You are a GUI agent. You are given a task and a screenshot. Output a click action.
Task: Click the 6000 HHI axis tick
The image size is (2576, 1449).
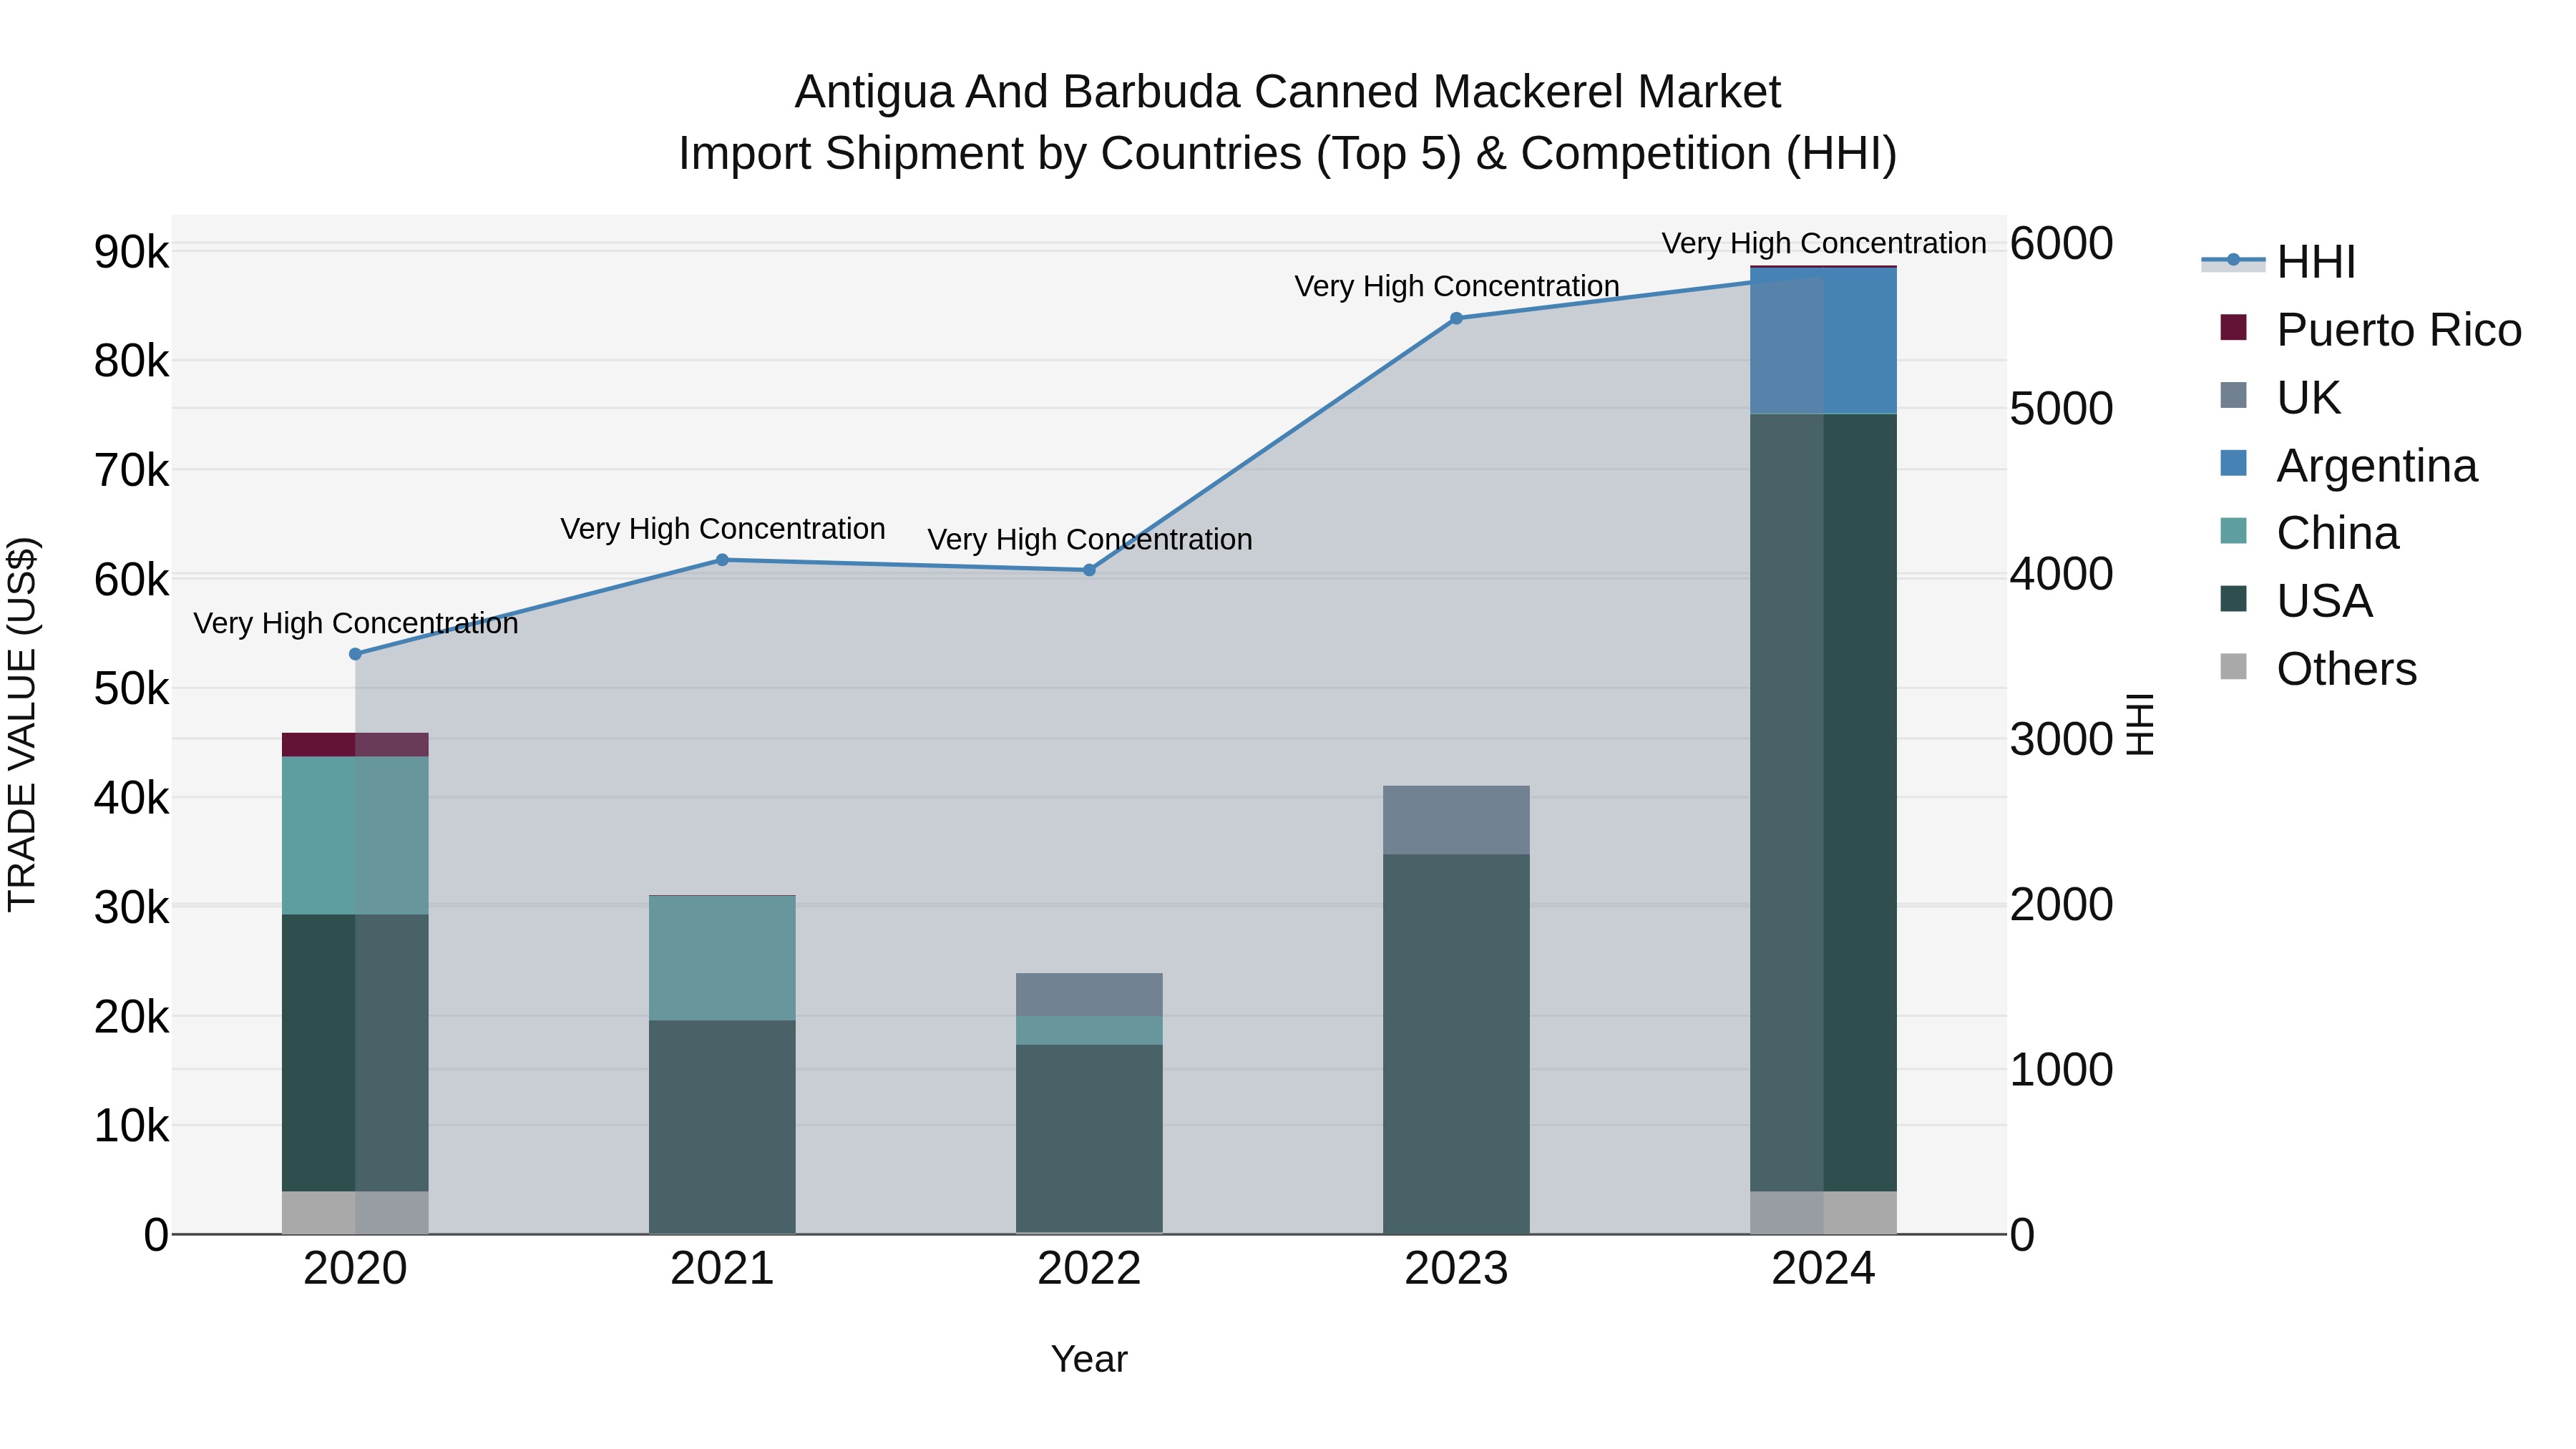2061,243
